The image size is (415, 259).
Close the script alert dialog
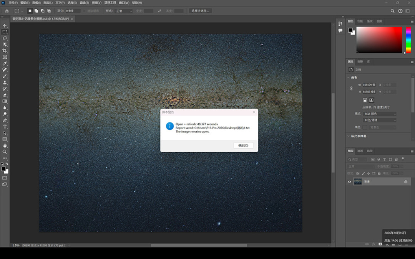[254, 112]
